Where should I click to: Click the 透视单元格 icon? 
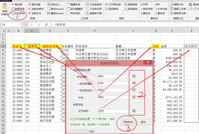coord(87,13)
